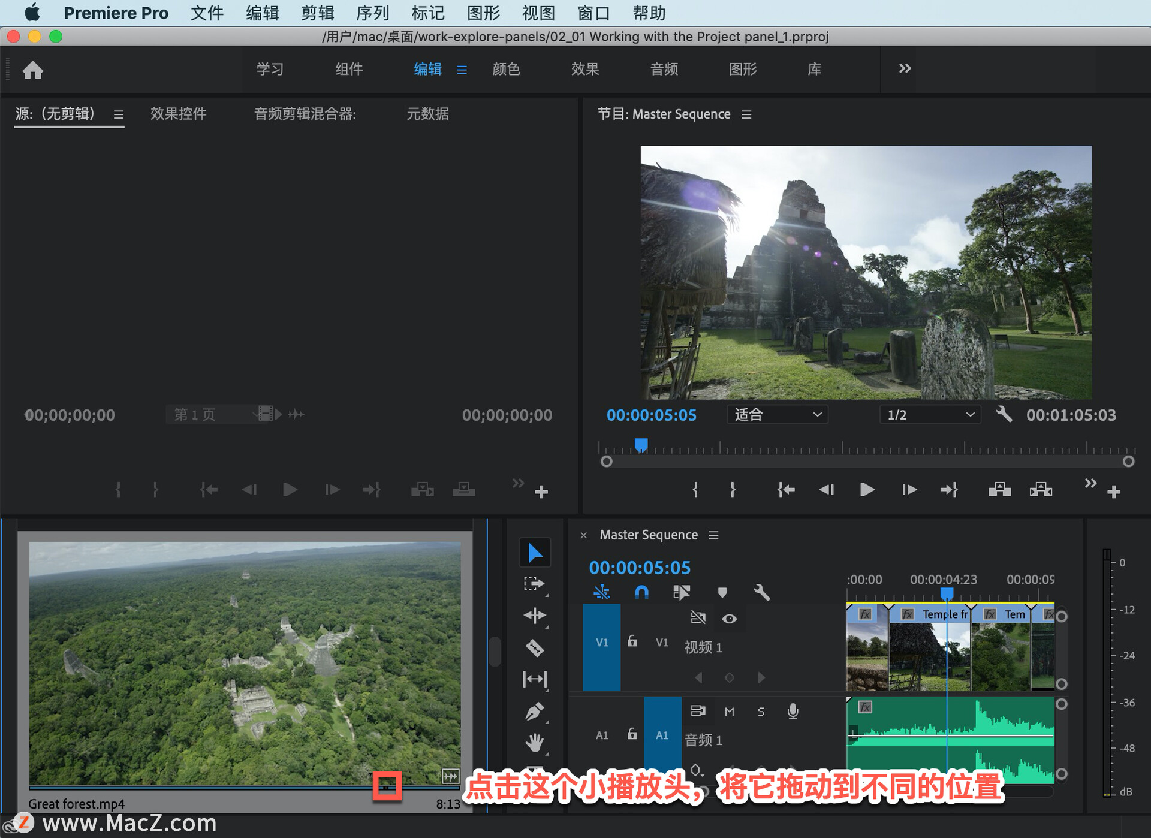Viewport: 1151px width, 838px height.
Task: Toggle insert sequences as nests option
Action: pos(601,592)
